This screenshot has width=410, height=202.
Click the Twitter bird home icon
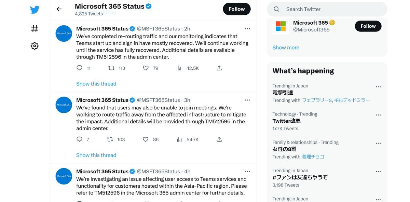pos(35,10)
